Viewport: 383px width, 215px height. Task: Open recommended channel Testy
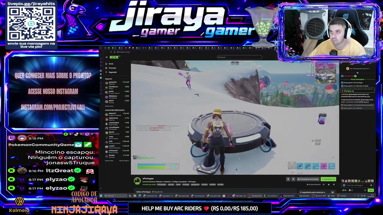tap(117, 138)
